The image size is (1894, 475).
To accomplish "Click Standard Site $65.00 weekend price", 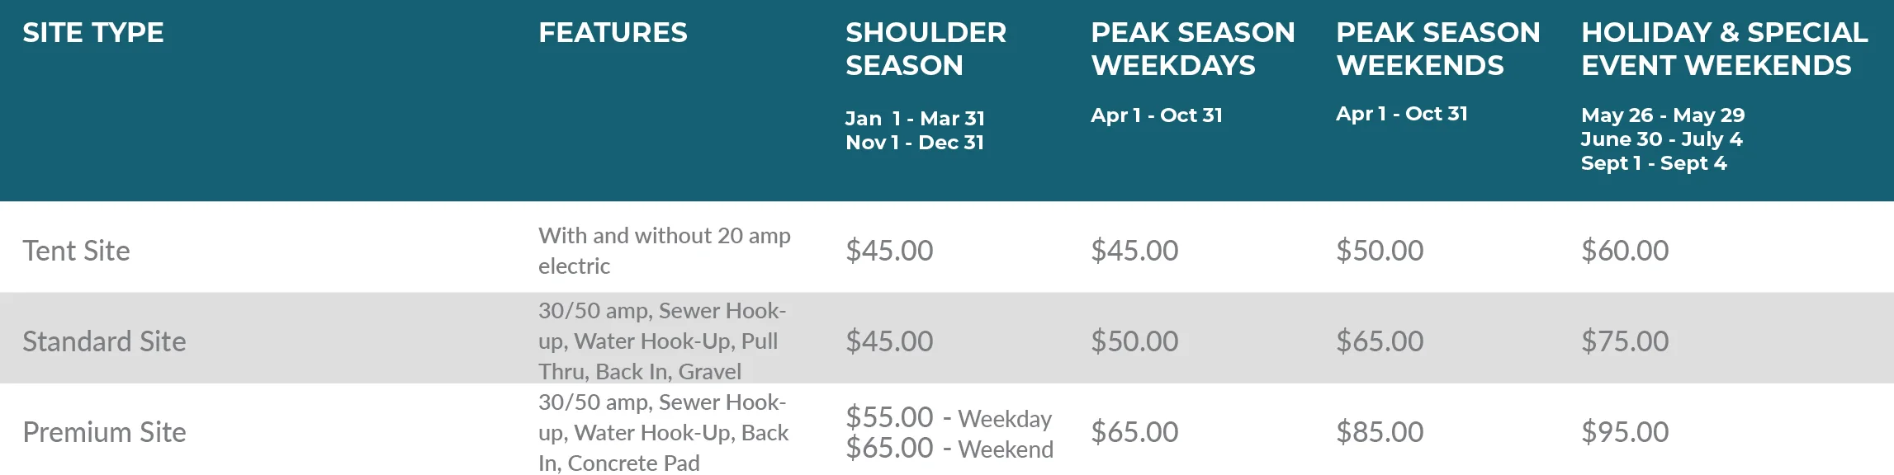I will pos(1380,341).
